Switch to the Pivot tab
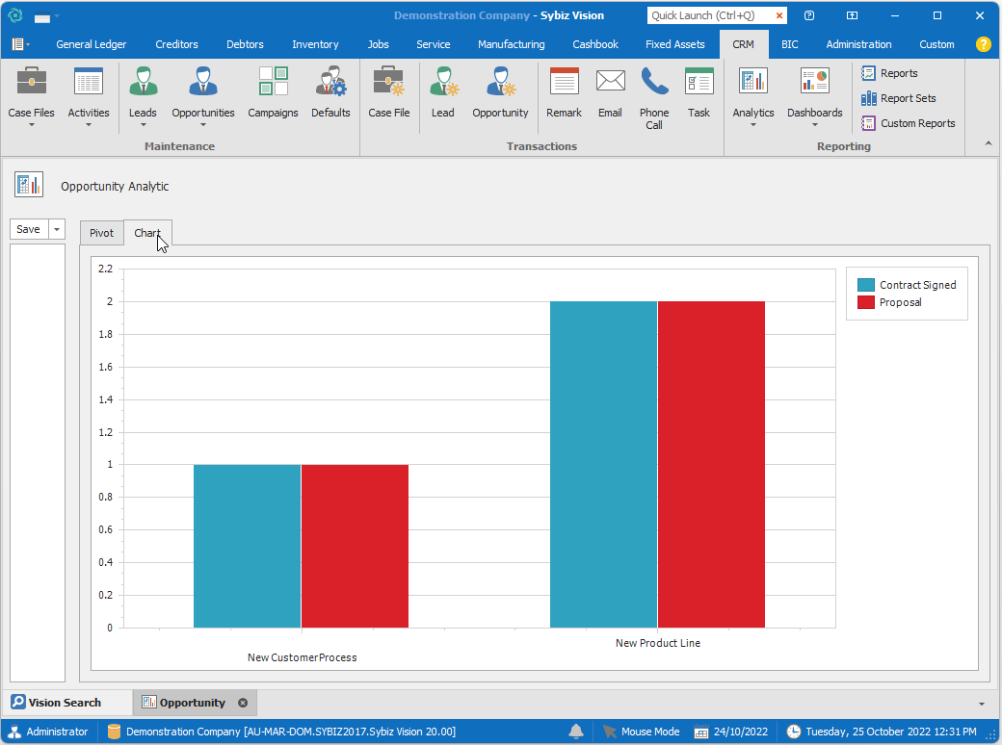 coord(101,233)
